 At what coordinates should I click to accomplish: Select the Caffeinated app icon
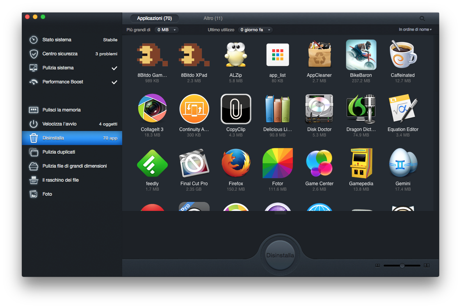[x=403, y=55]
